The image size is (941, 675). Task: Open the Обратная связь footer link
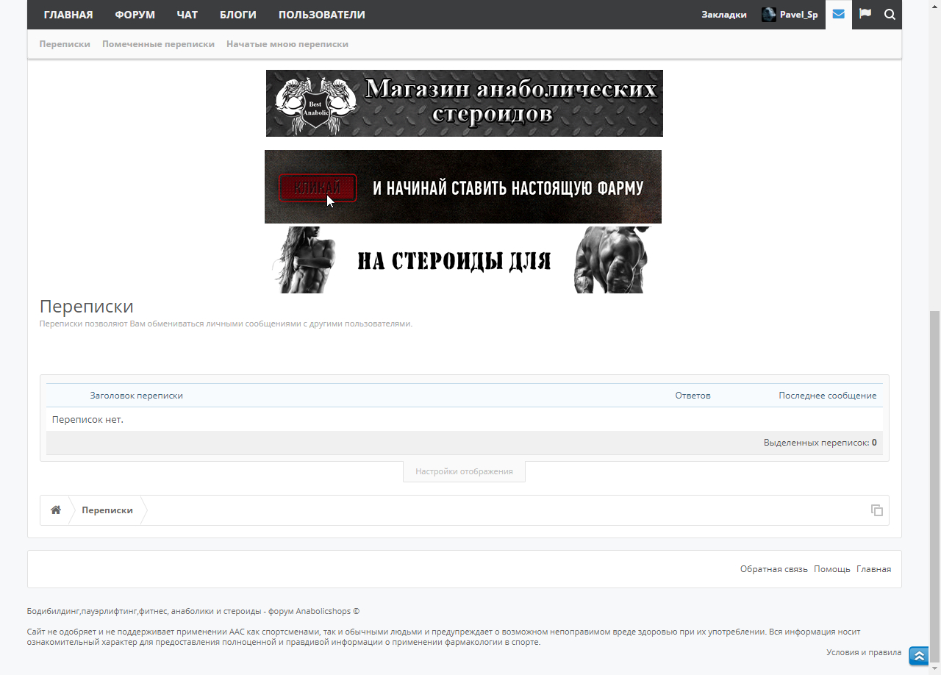click(x=774, y=569)
